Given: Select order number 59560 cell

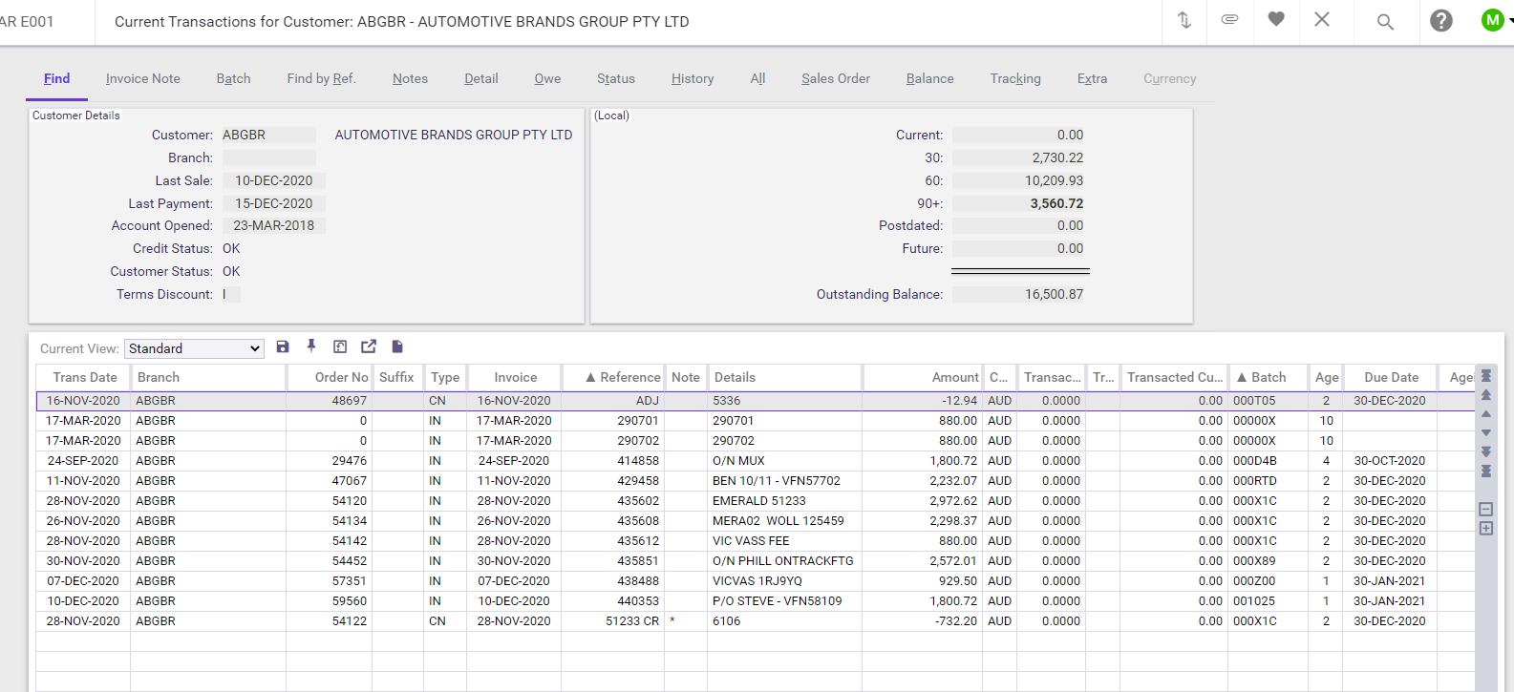Looking at the screenshot, I should coord(330,600).
